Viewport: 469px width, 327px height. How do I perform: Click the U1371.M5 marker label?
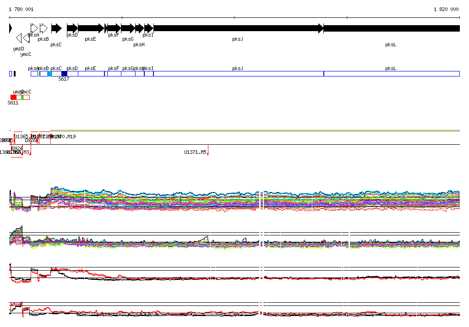(x=195, y=153)
